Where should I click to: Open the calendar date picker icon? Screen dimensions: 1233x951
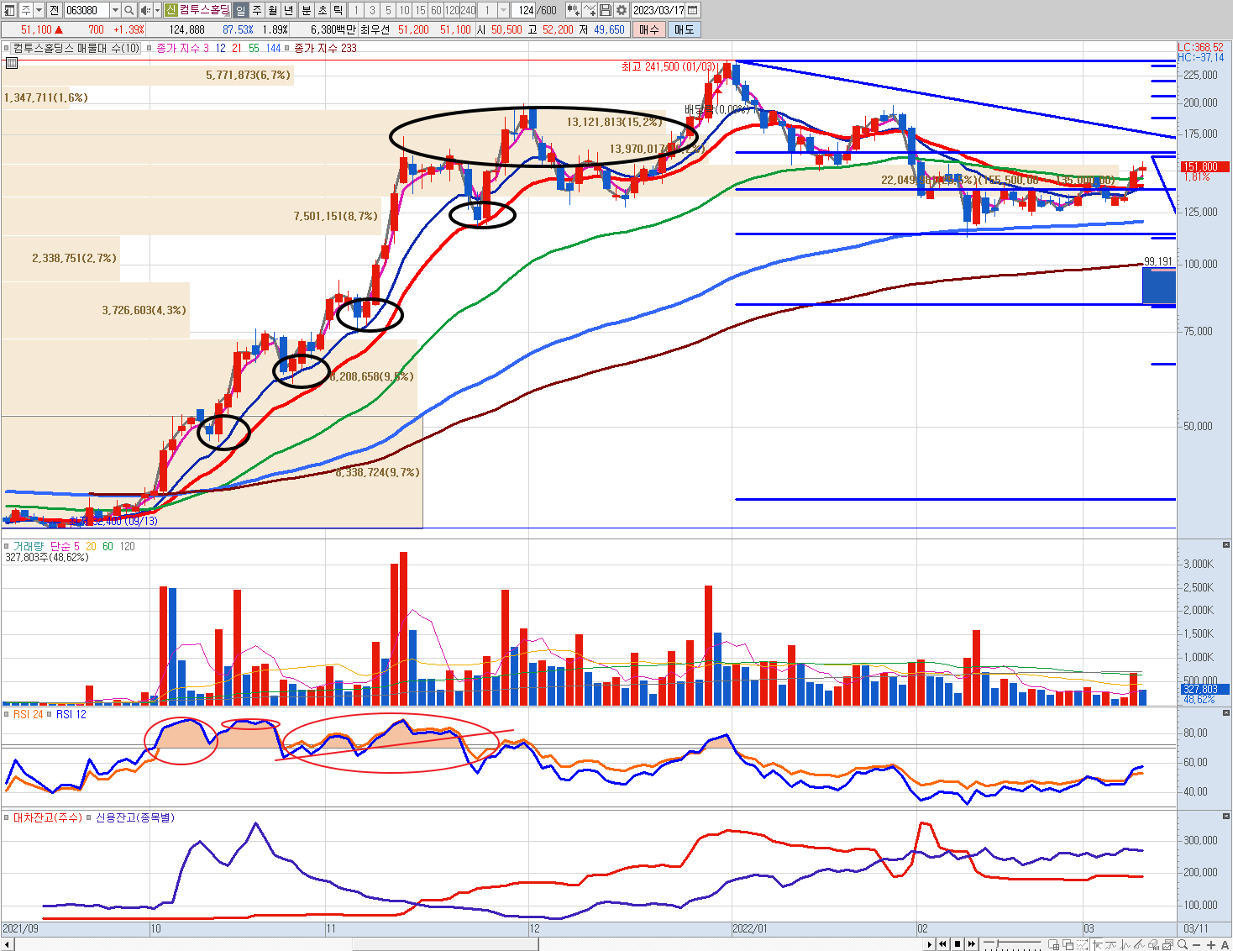692,10
